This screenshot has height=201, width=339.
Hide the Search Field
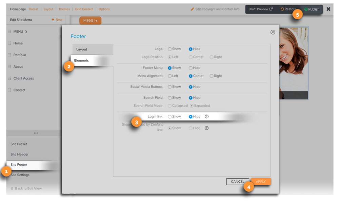pos(191,98)
